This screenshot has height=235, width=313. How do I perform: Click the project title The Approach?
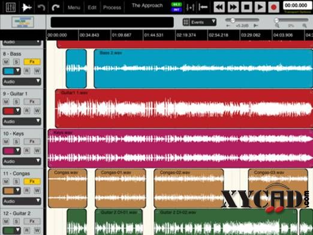click(x=148, y=5)
